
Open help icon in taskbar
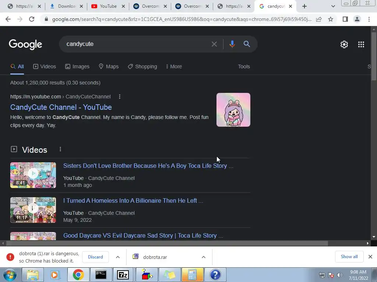[x=215, y=275]
